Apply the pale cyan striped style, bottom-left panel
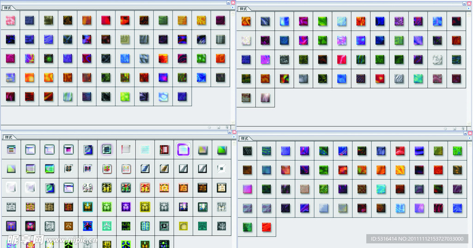The height and width of the screenshot is (248, 473). click(145, 149)
